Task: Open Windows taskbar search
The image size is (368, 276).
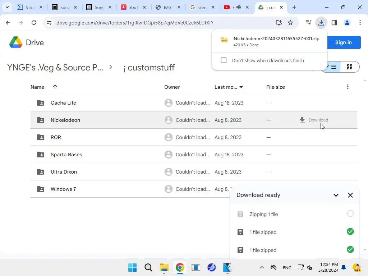Action: (x=148, y=267)
